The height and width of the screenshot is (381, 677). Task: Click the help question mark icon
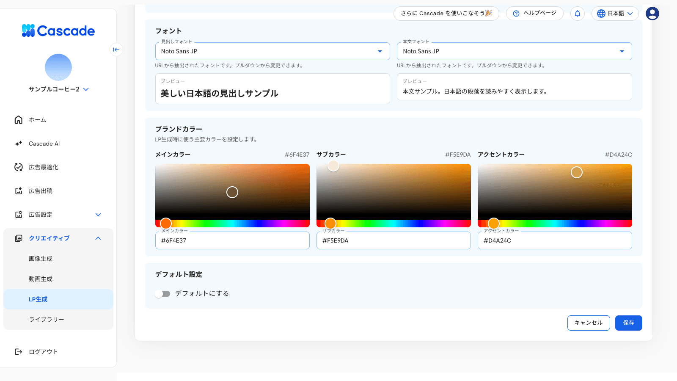[516, 14]
